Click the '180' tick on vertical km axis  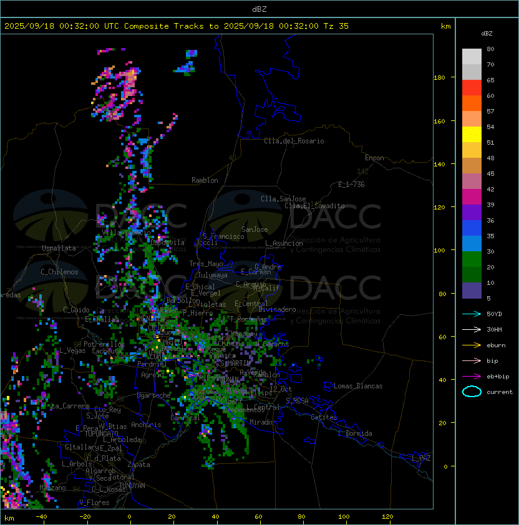(439, 78)
